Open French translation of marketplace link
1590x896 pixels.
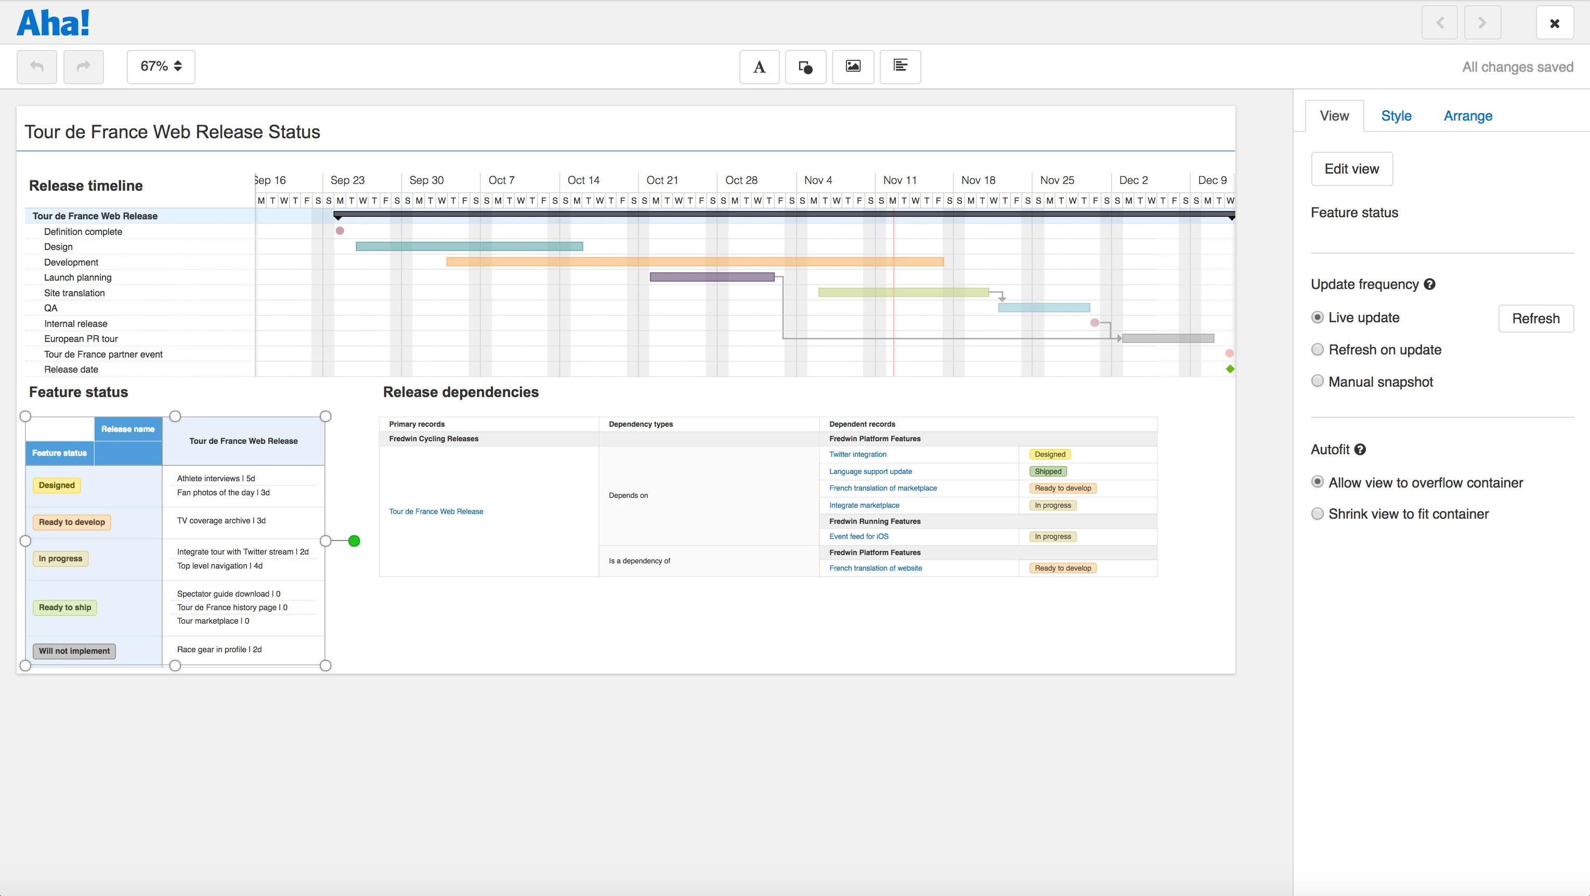coord(883,488)
